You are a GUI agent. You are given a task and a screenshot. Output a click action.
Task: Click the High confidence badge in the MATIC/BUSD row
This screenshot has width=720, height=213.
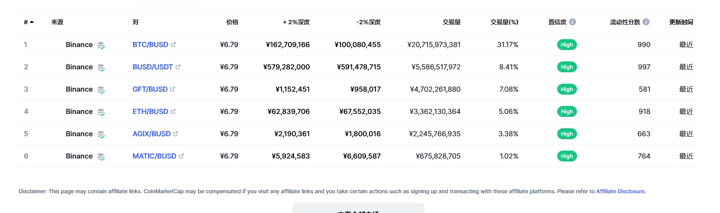point(567,156)
